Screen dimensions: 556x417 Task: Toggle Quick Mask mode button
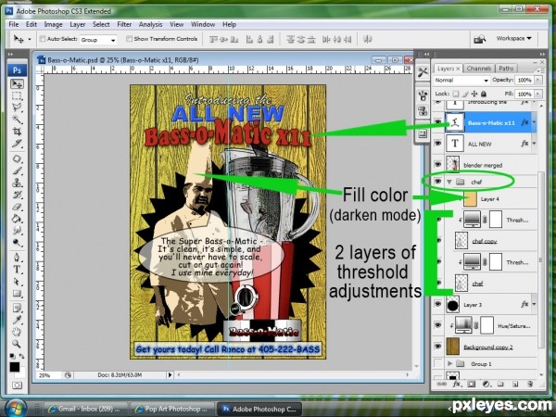17,385
